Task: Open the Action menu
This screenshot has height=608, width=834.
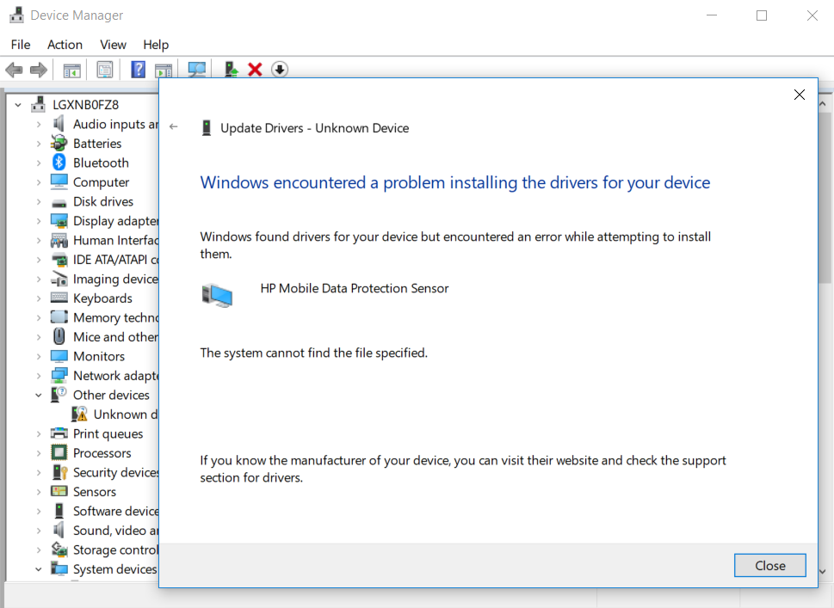Action: (65, 45)
